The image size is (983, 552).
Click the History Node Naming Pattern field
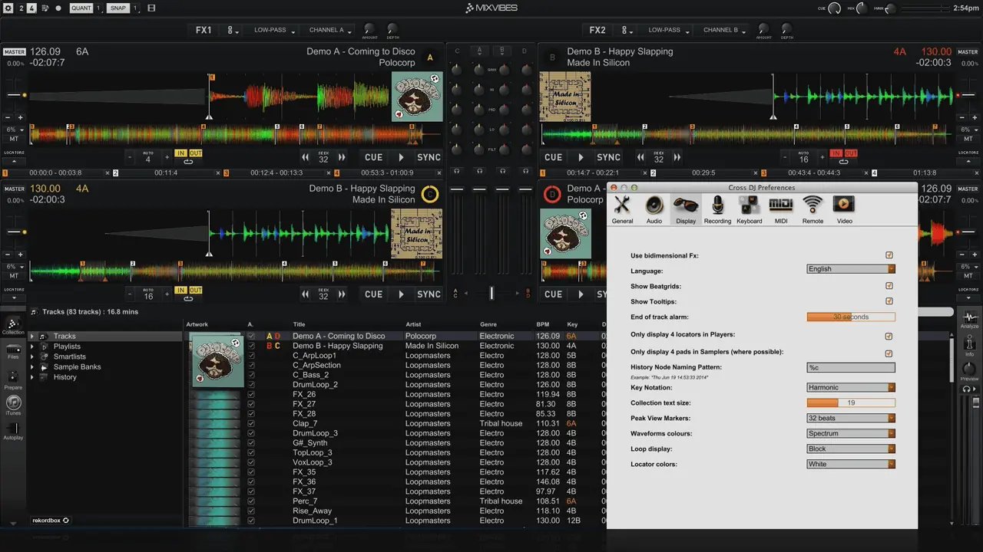(x=851, y=367)
